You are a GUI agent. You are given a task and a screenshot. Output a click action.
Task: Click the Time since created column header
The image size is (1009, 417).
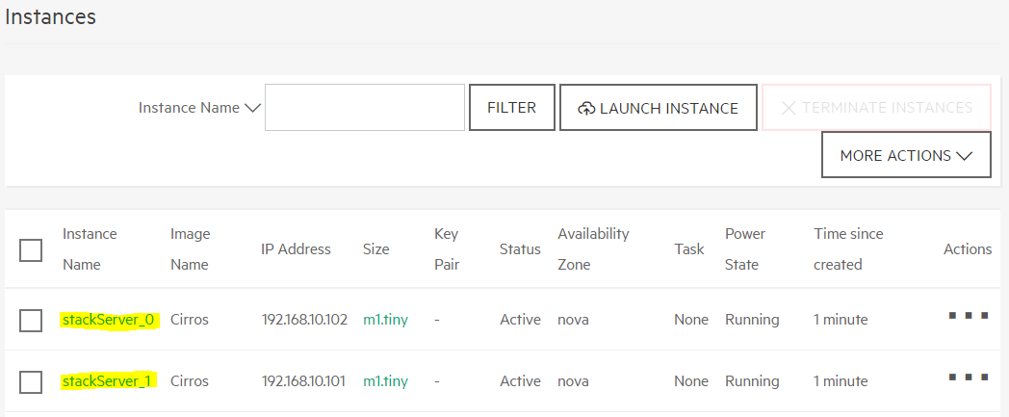[x=848, y=249]
